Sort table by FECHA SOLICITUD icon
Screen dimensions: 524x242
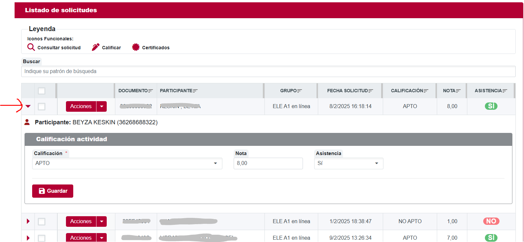pyautogui.click(x=371, y=91)
